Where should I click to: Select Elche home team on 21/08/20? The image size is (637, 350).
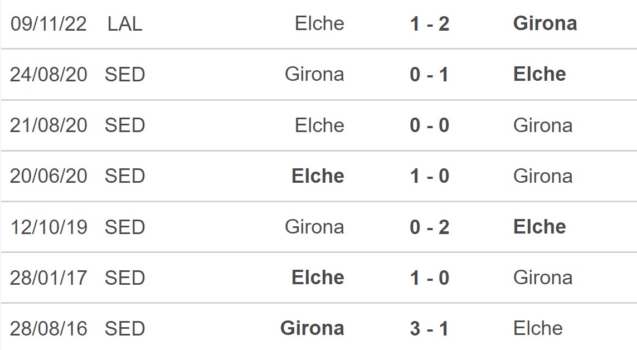click(x=319, y=125)
